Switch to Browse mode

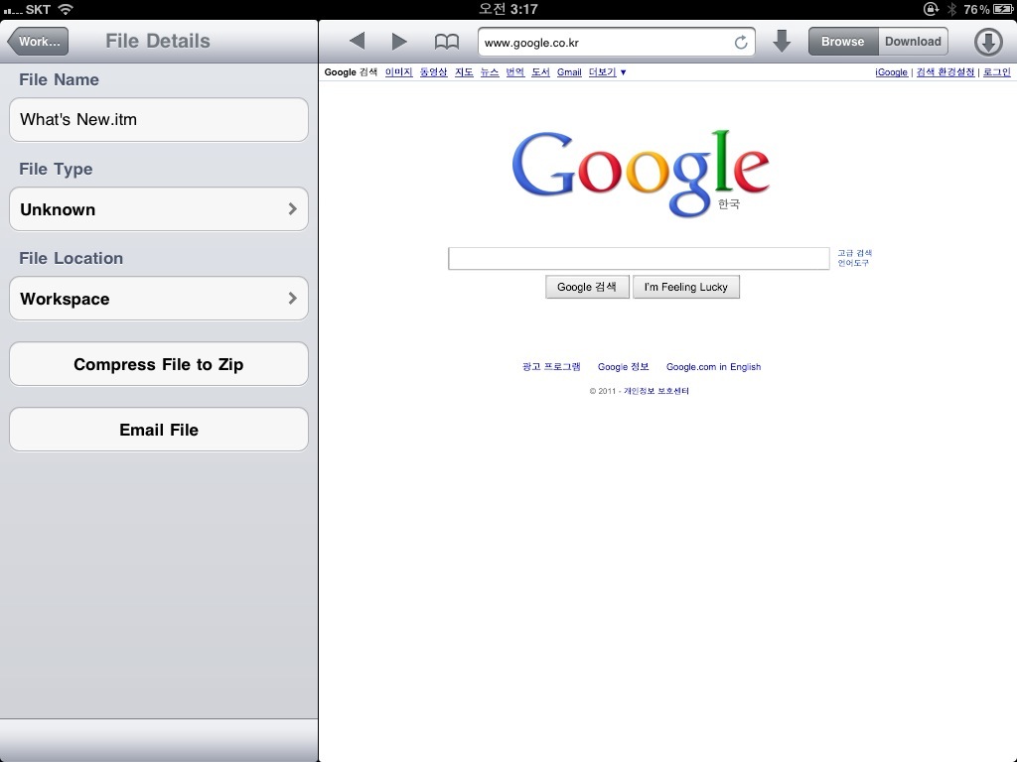pos(842,42)
